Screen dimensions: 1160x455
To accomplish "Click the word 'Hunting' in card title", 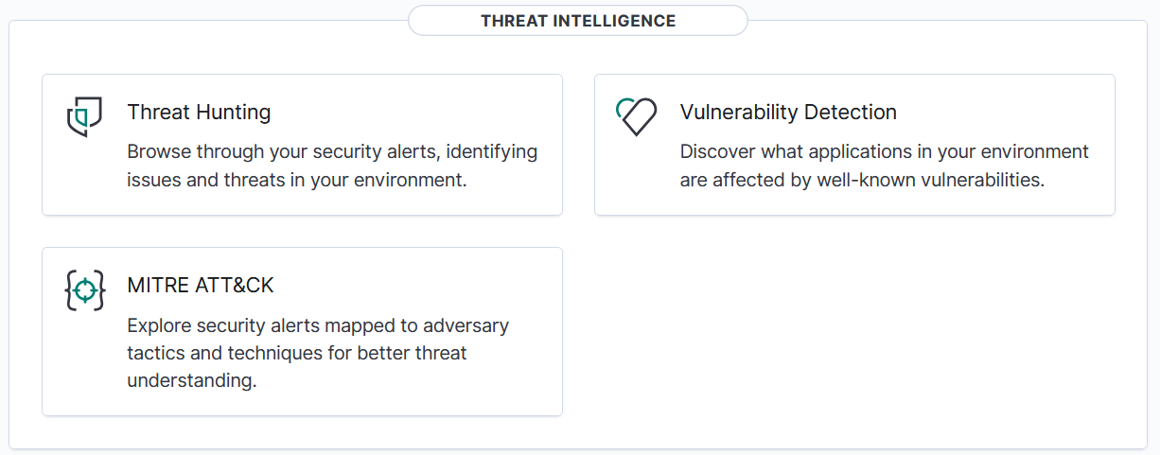I will click(x=233, y=113).
